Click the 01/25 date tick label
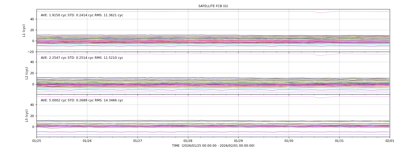The image size is (406, 152). pos(37,141)
